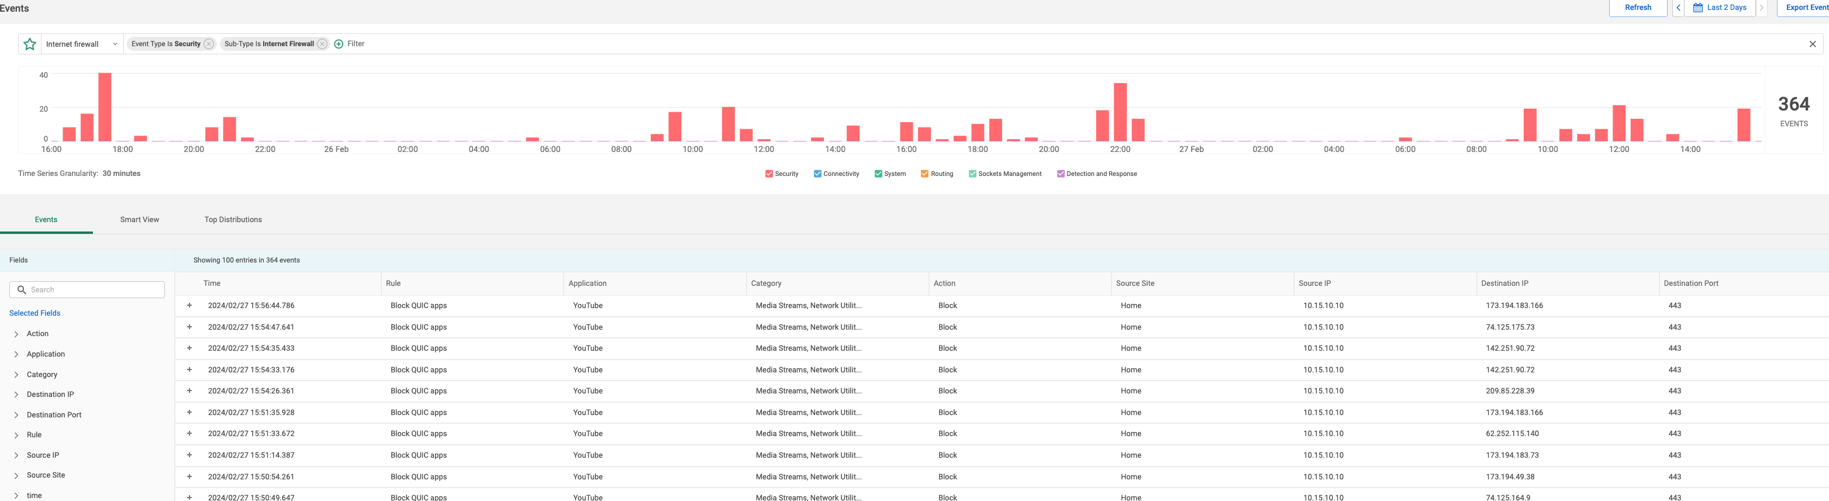This screenshot has width=1829, height=501.
Task: Expand the Action field
Action: [x=16, y=334]
